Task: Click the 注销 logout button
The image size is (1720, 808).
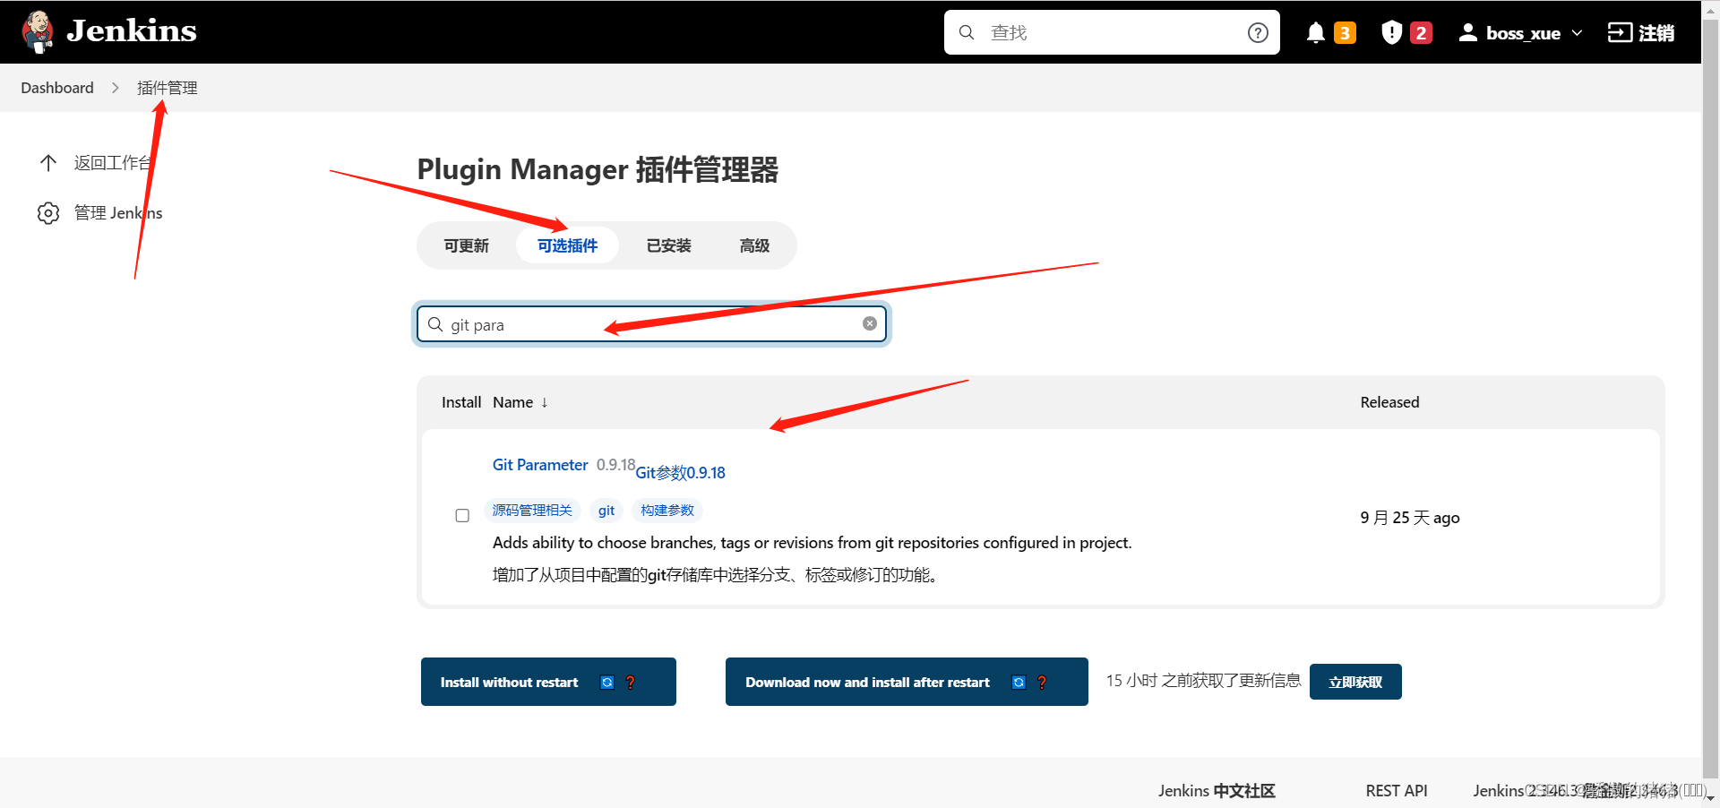Action: pyautogui.click(x=1641, y=33)
